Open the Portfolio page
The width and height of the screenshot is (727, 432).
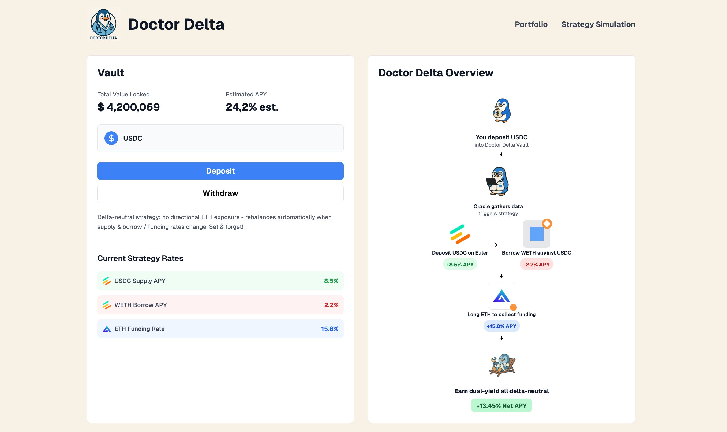pyautogui.click(x=531, y=24)
